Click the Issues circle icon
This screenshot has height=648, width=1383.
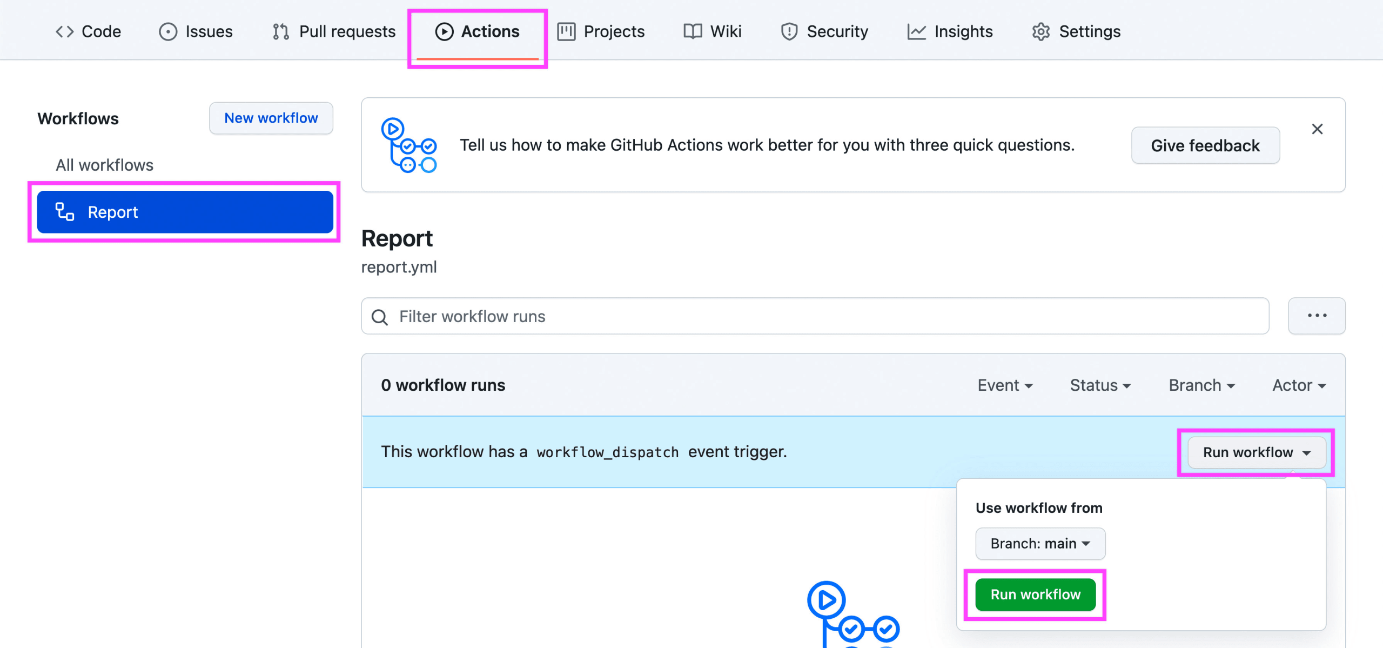(x=168, y=32)
